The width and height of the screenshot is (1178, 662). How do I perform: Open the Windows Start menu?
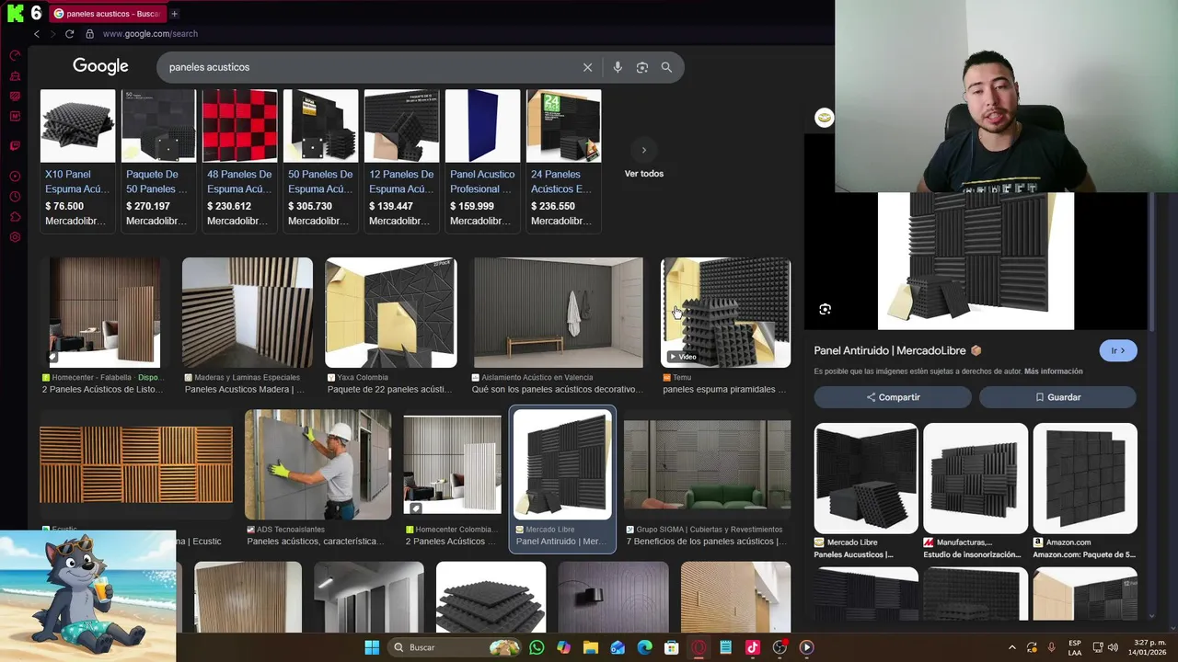372,647
